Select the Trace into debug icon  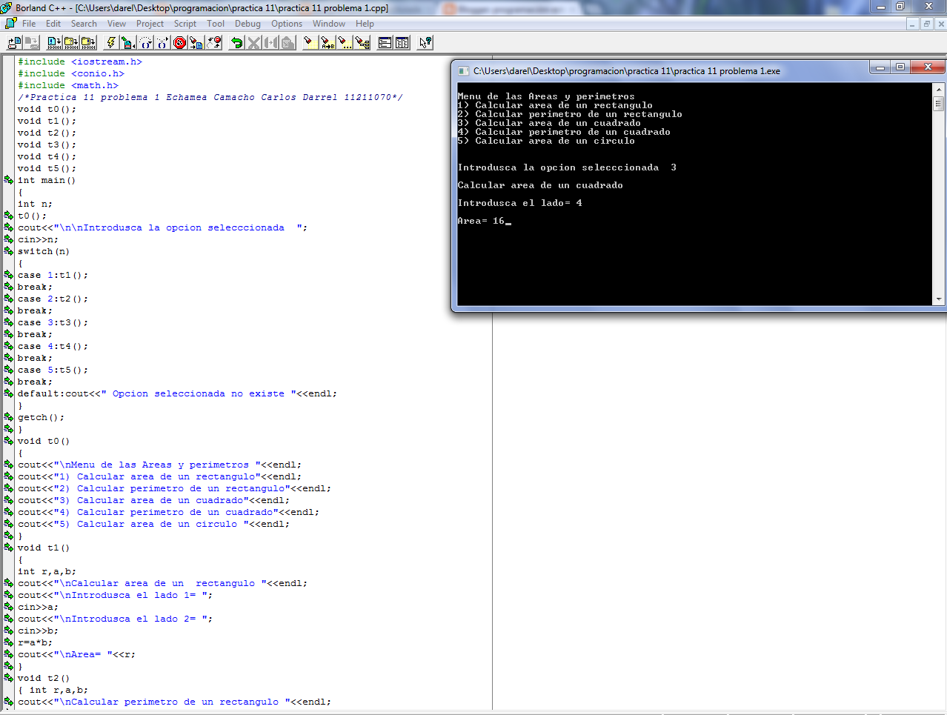pyautogui.click(x=161, y=43)
